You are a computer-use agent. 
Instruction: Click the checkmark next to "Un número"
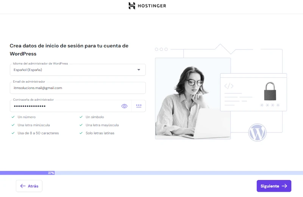point(13,117)
